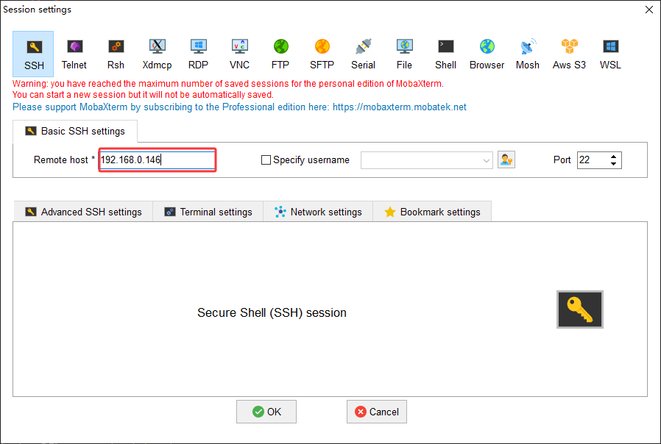
Task: Choose the Serial session type
Action: [363, 54]
